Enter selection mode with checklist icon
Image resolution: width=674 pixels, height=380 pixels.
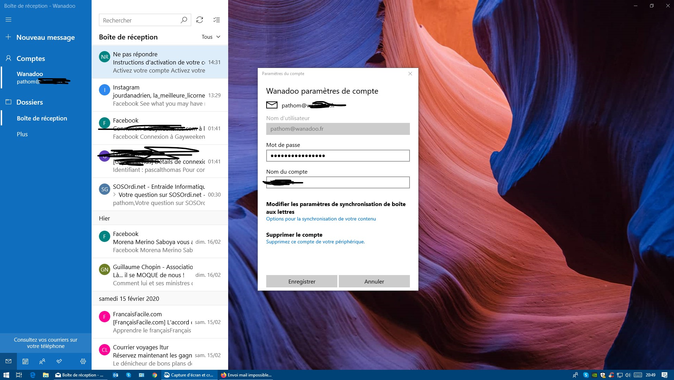217,20
